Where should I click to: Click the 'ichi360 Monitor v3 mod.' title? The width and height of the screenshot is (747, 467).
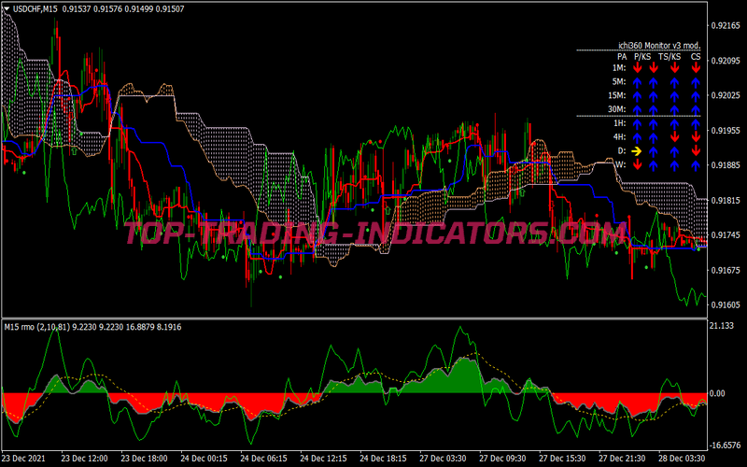(x=659, y=46)
